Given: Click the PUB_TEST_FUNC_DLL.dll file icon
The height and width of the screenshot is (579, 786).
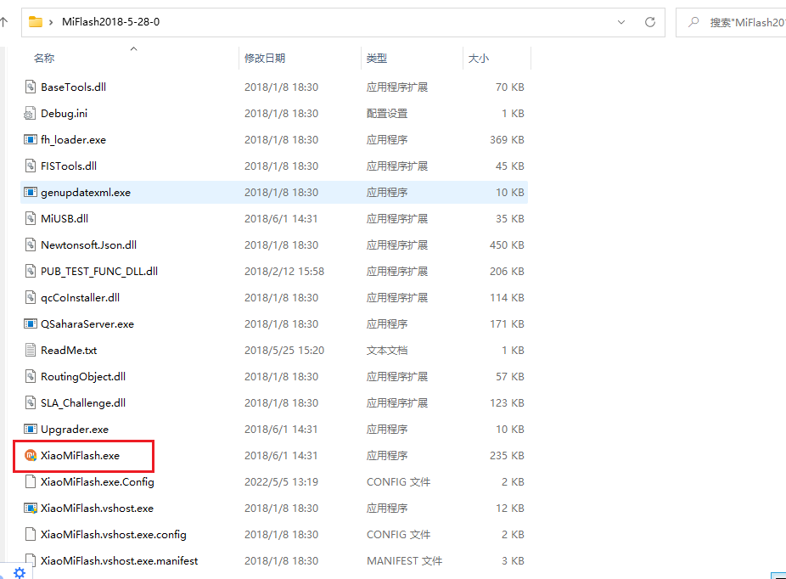Looking at the screenshot, I should (31, 271).
